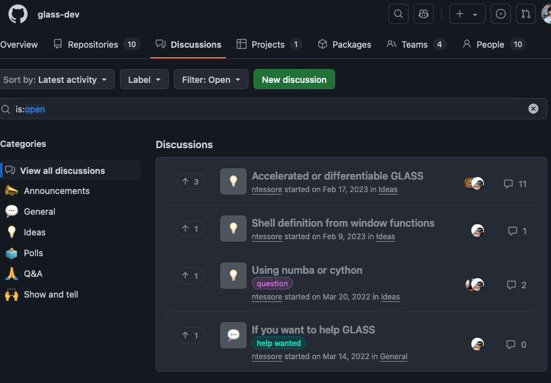The image size is (551, 383).
Task: Upvote the If you want to help GLASS discussion
Action: 190,335
